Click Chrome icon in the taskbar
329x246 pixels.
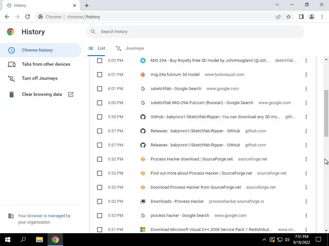(55, 240)
